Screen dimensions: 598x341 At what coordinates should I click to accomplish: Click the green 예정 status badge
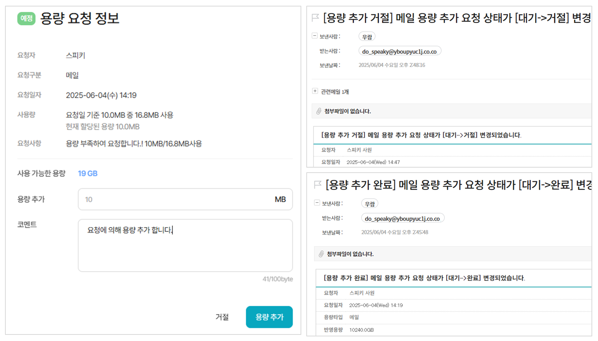click(x=26, y=18)
